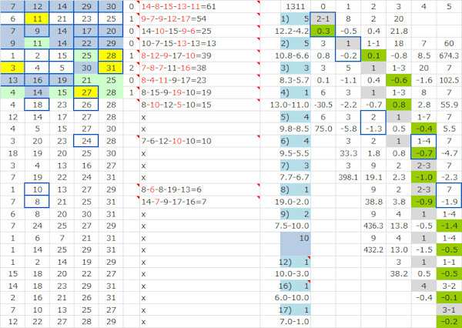The width and height of the screenshot is (462, 328).
Task: Select the cell reading 14-8-15-13-11=61
Action: coord(199,6)
